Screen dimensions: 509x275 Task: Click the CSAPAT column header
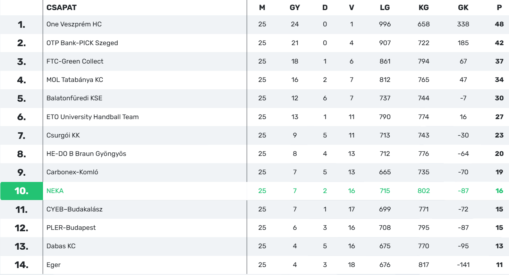[x=61, y=7]
